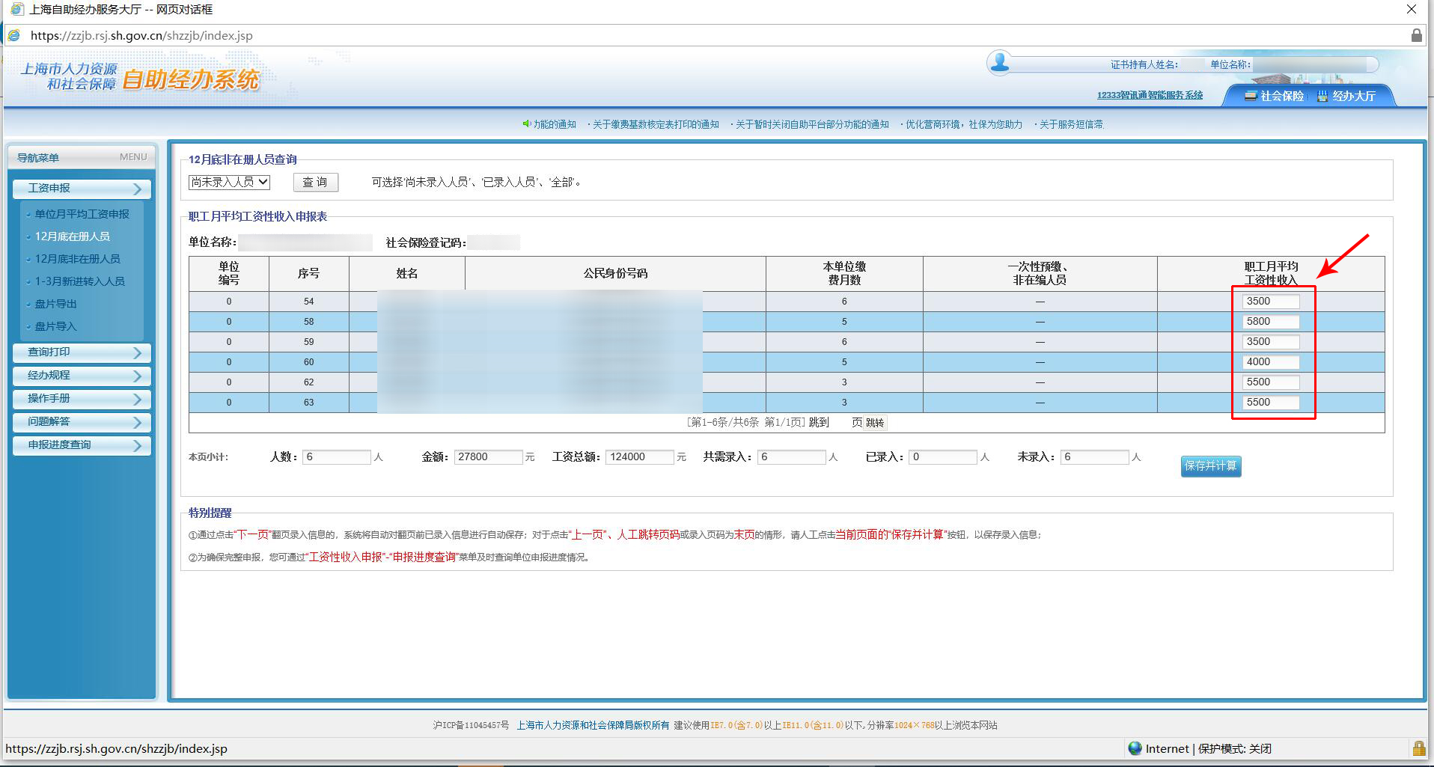
Task: Expand the 经办规程 menu section
Action: pos(82,376)
